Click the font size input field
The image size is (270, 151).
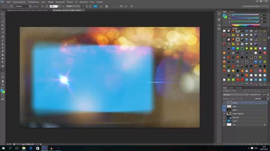point(54,6)
